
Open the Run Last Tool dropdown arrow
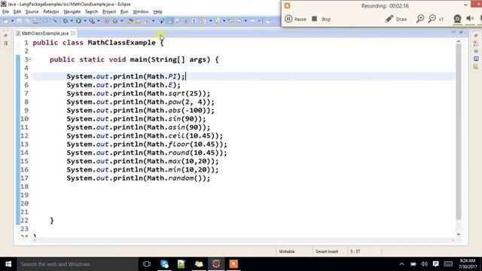[99, 21]
